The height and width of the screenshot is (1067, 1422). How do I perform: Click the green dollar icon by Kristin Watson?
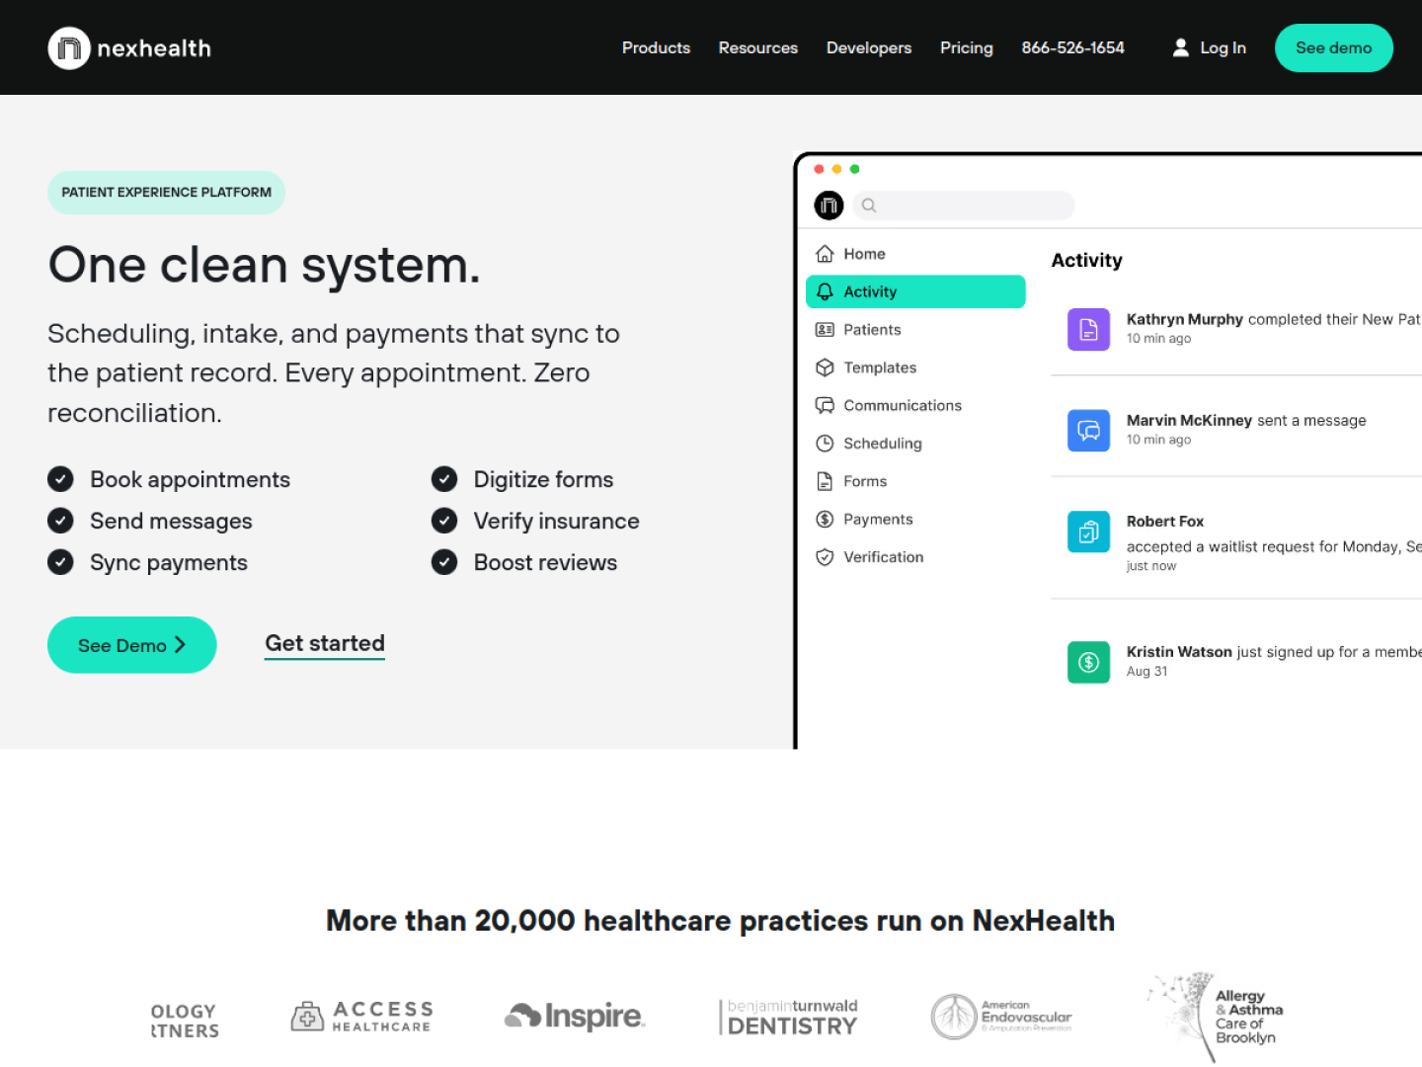(x=1088, y=662)
